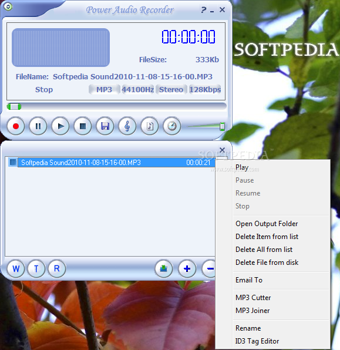Viewport: 340px width, 350px height.
Task: Close the Power Audio Recorder window
Action: click(x=222, y=10)
